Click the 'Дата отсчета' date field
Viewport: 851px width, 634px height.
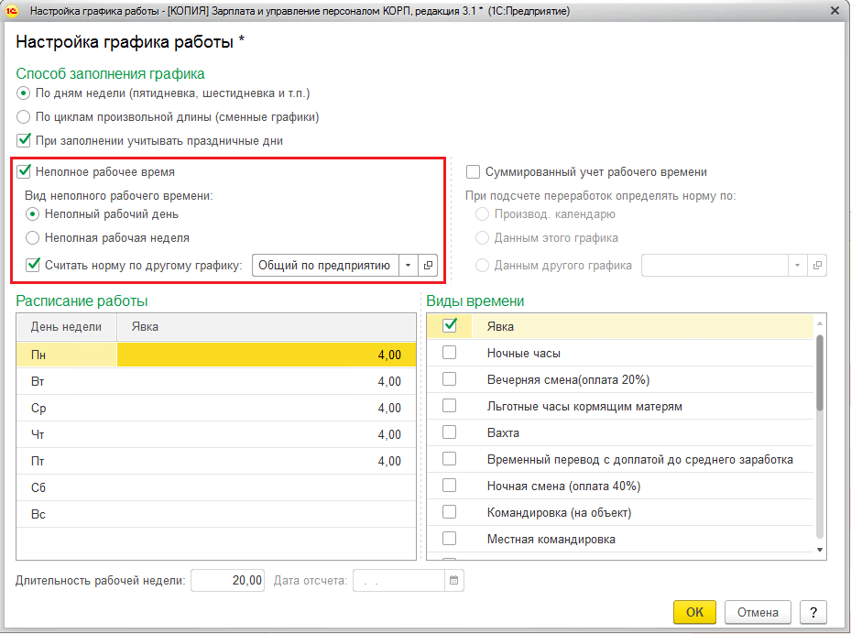pyautogui.click(x=398, y=580)
